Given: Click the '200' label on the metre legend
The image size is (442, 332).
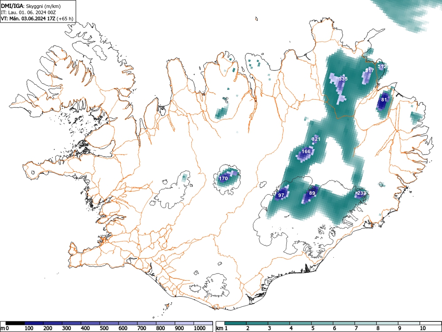Looking at the screenshot, I should 48,328.
